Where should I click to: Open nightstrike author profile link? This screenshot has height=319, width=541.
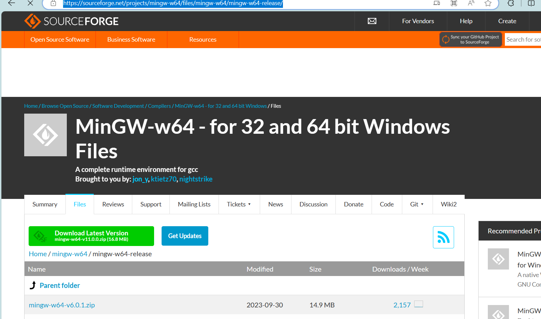coord(196,179)
